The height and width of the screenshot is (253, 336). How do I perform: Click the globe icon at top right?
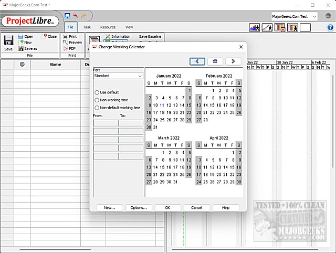328,16
